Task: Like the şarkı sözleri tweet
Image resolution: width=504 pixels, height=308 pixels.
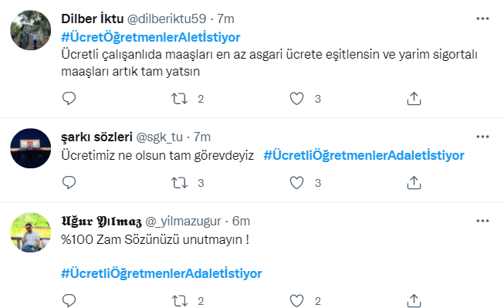Action: (296, 183)
